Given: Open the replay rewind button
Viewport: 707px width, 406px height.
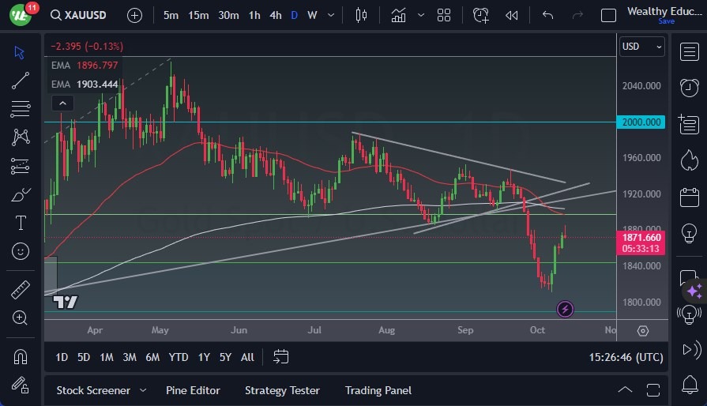Looking at the screenshot, I should pos(512,15).
